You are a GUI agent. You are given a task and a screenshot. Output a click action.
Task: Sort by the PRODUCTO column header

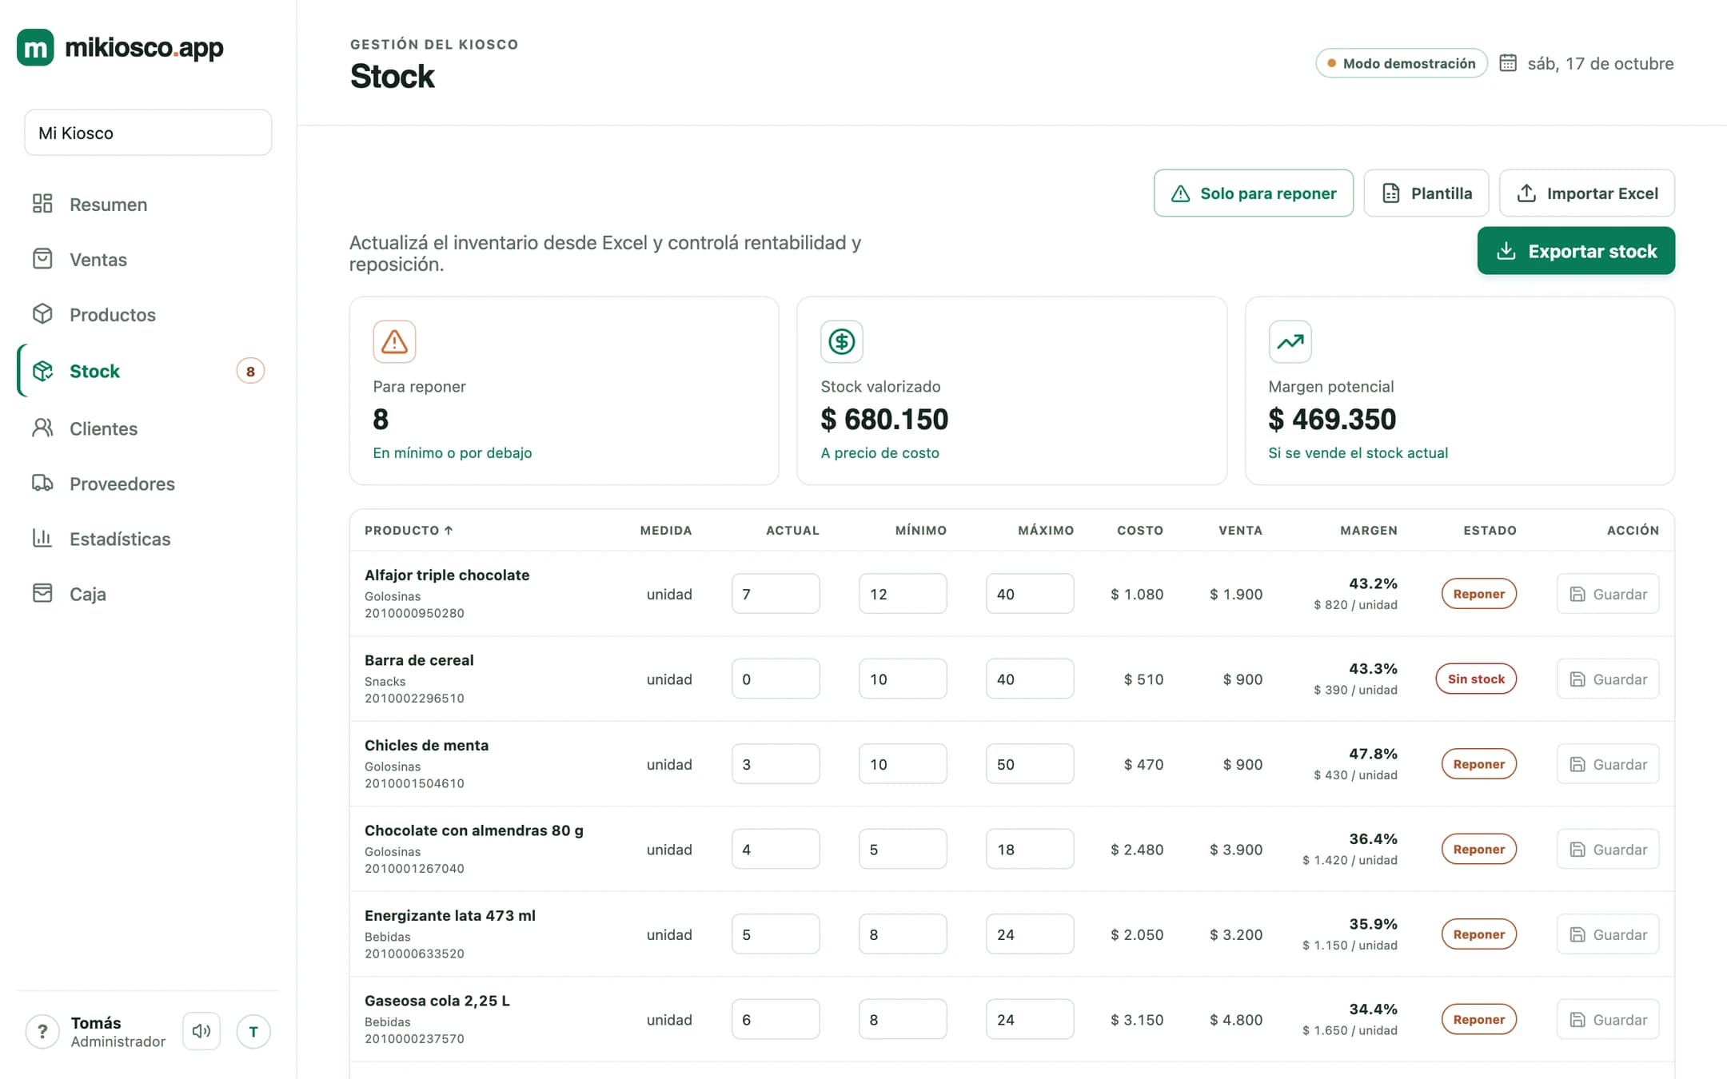[x=409, y=530]
